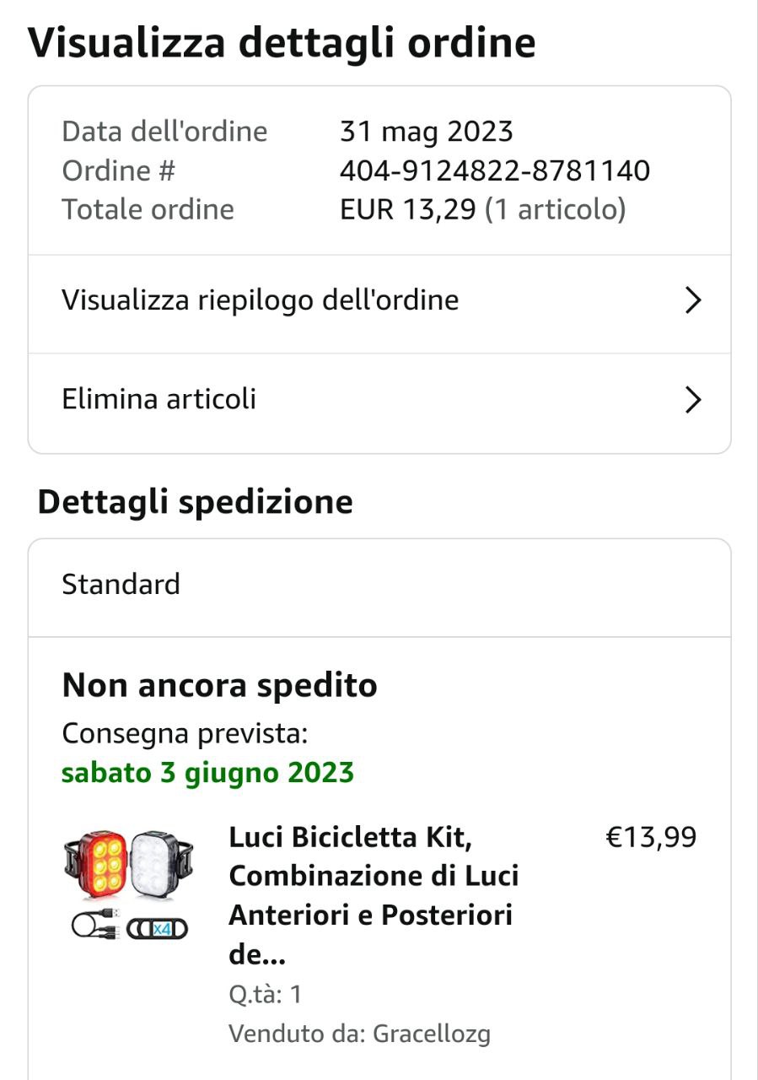The height and width of the screenshot is (1080, 758).
Task: Click the item price €13,99
Action: click(651, 838)
